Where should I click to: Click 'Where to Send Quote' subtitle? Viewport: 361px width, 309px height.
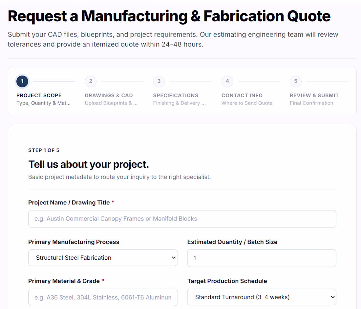point(247,103)
